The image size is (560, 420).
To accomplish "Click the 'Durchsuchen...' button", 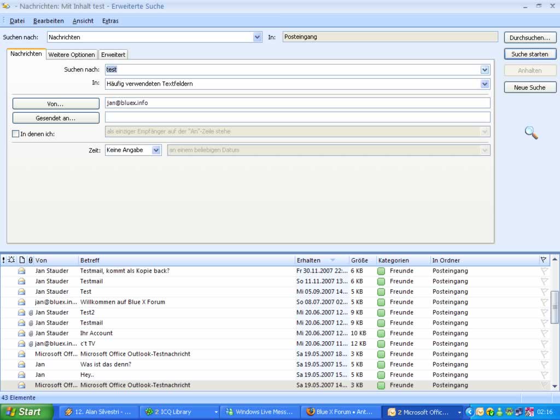I will coord(529,38).
